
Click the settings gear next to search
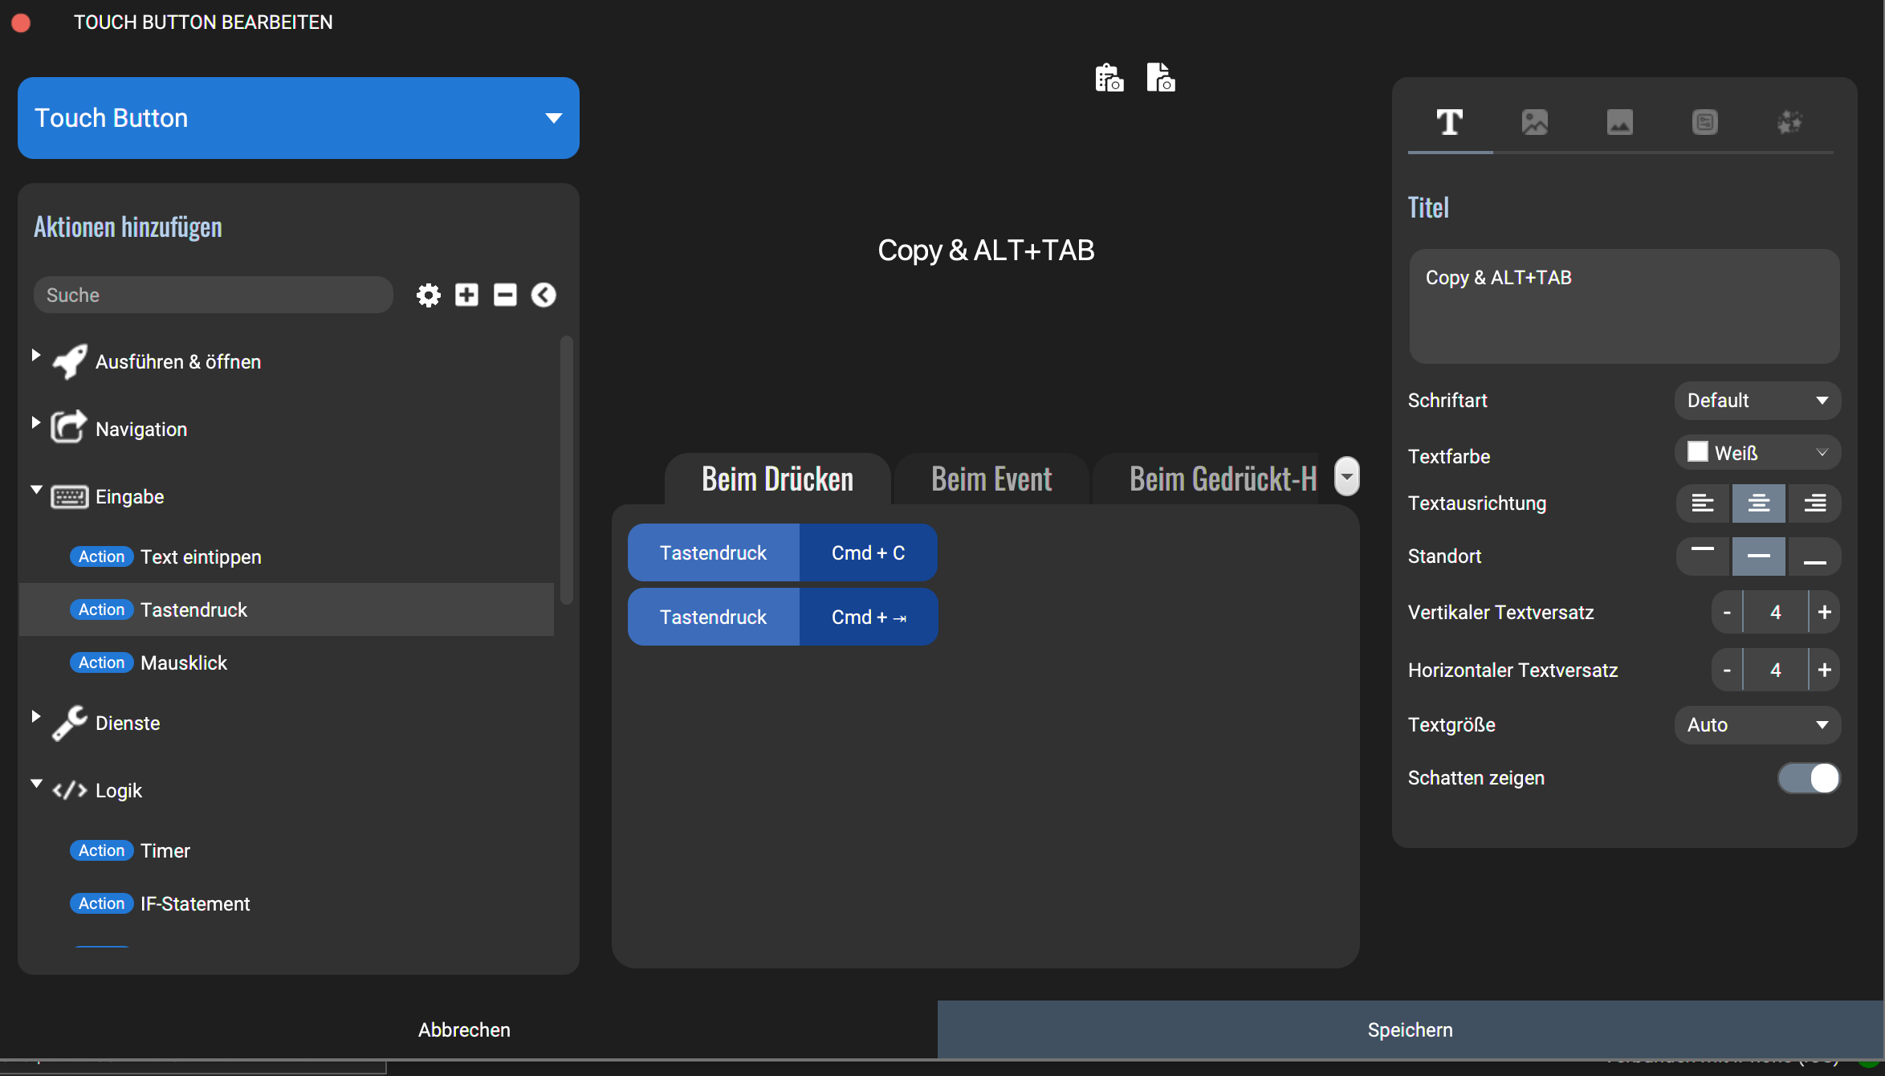coord(429,295)
